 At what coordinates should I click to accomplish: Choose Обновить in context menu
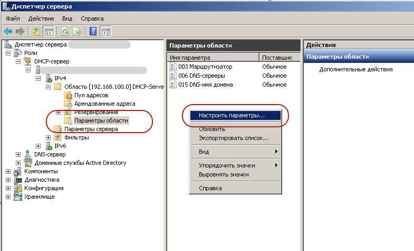[x=235, y=129]
